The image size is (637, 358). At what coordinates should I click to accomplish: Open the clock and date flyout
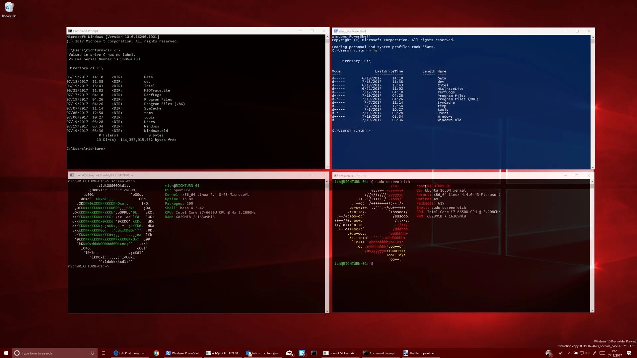pos(615,353)
